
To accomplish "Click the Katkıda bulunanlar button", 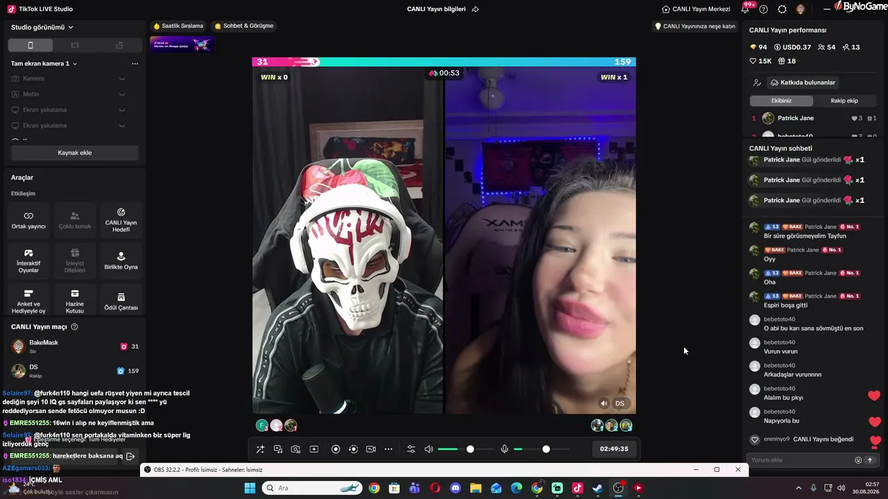I will (803, 82).
